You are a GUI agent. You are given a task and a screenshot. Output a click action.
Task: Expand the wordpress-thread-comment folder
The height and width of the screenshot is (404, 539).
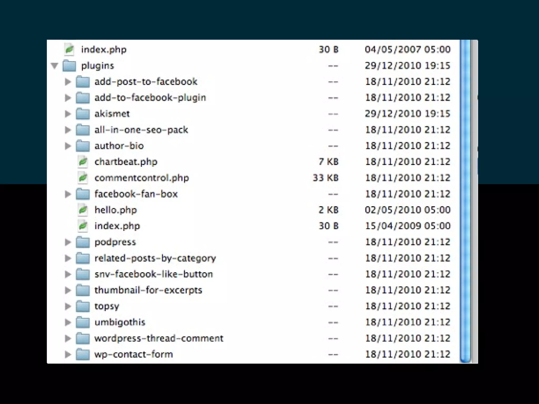pyautogui.click(x=68, y=338)
